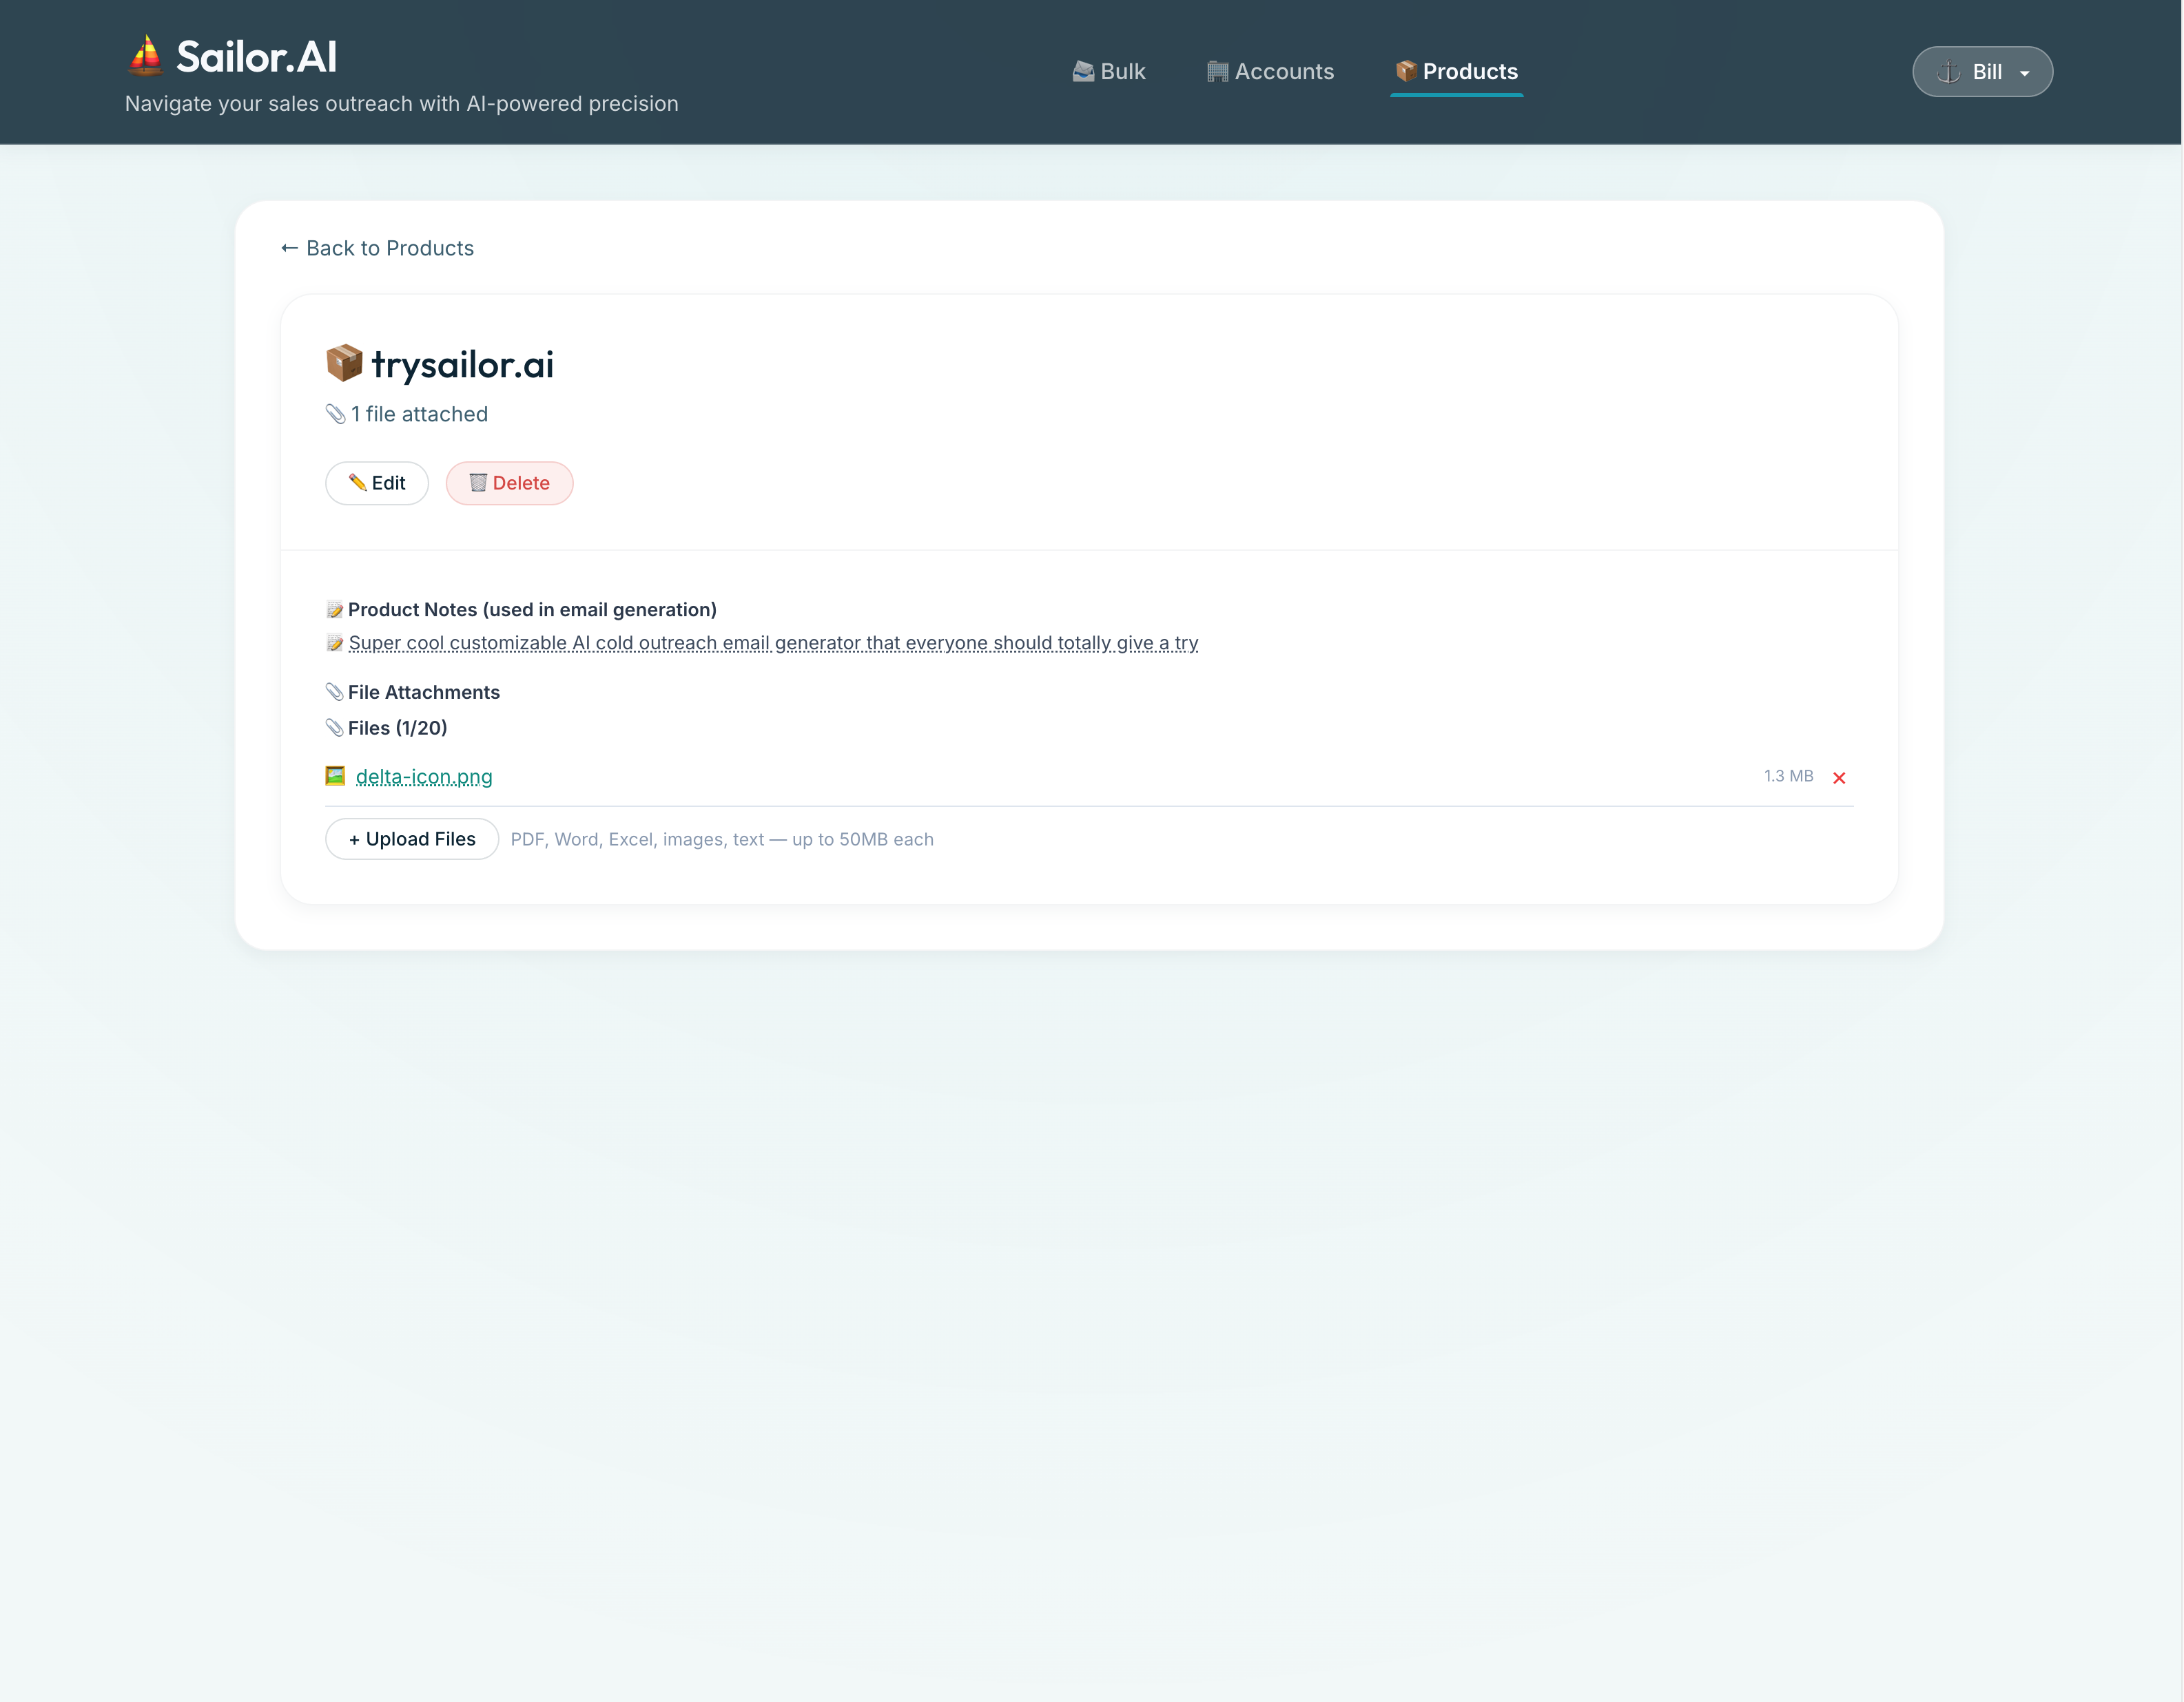This screenshot has height=1702, width=2184.
Task: Click the Sailor.AI sailboat logo icon
Action: pos(146,56)
